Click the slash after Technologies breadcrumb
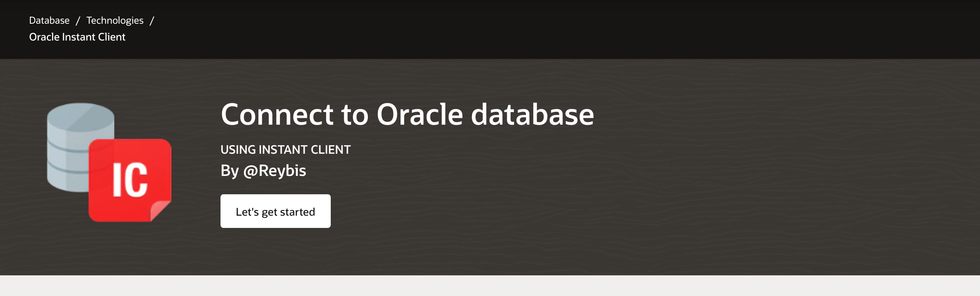980x296 pixels. pos(152,21)
